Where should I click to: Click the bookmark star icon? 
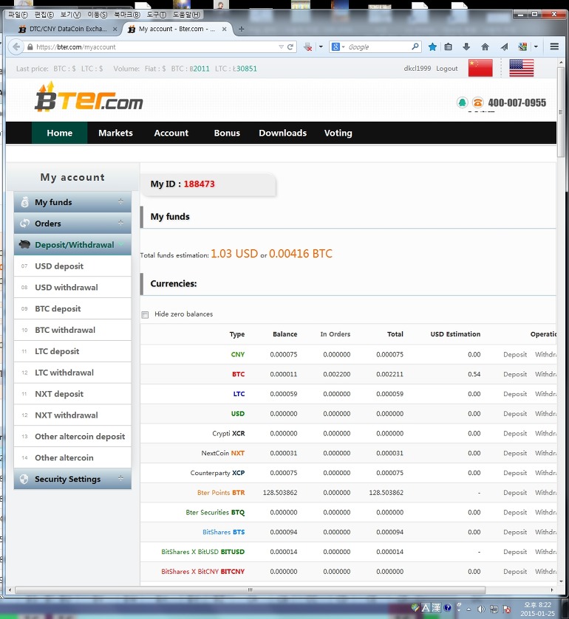click(432, 46)
